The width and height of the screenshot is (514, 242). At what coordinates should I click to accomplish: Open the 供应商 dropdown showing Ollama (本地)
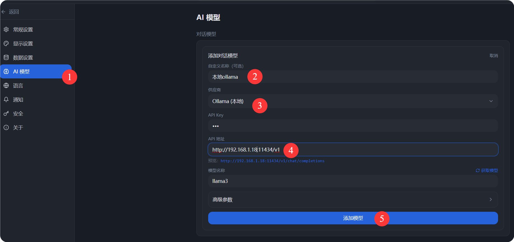(x=353, y=101)
